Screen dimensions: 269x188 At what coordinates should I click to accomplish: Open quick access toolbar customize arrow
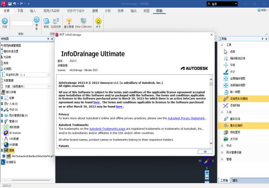click(x=29, y=4)
